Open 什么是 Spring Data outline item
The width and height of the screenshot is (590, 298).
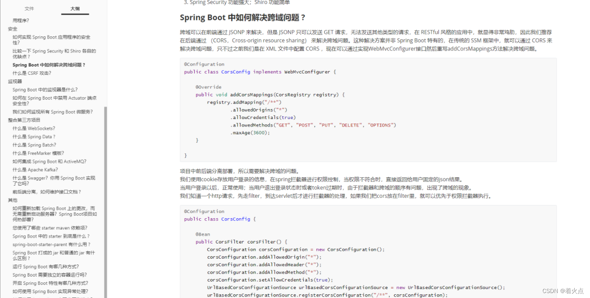34,137
